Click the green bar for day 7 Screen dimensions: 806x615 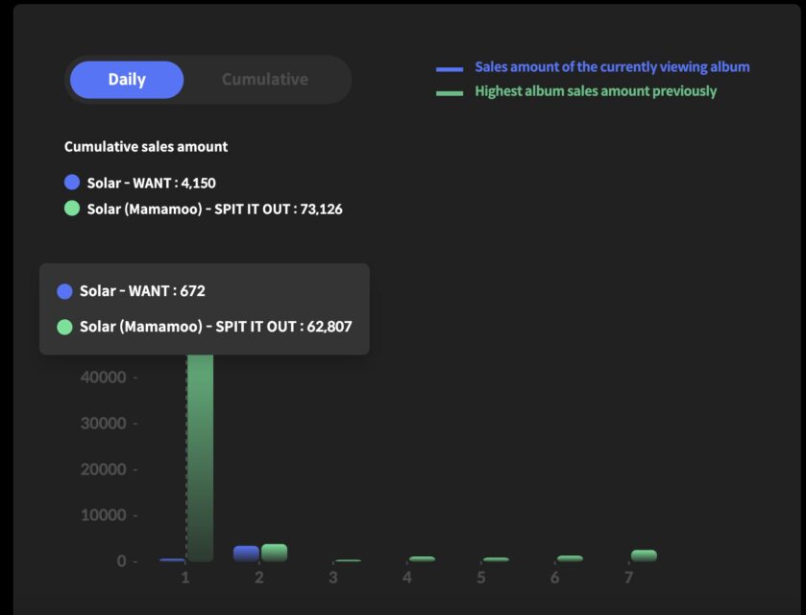coord(644,555)
